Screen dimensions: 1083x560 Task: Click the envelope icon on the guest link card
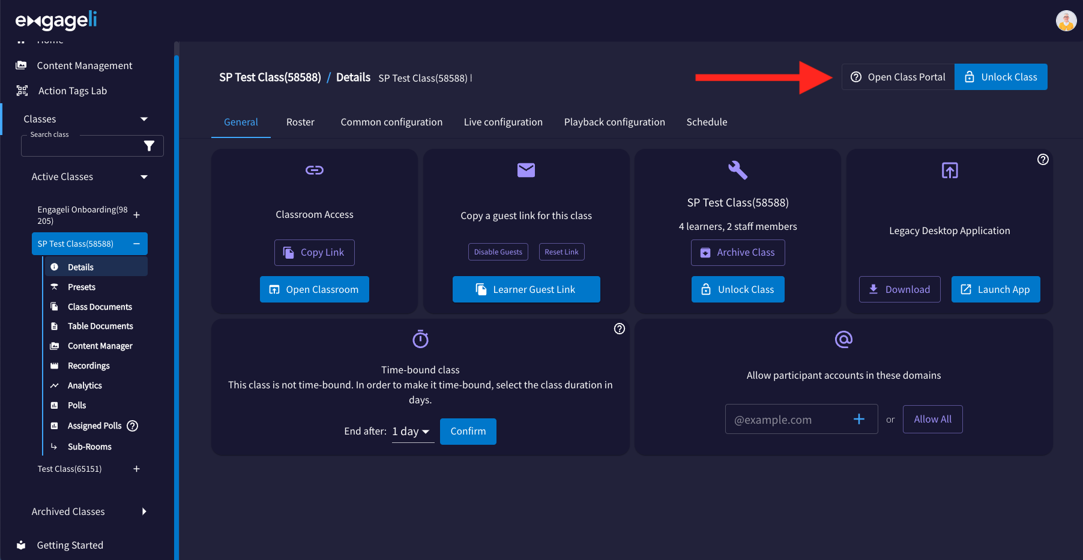coord(526,170)
